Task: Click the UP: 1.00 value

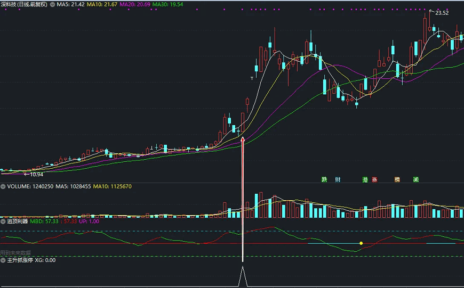Action: [x=89, y=221]
